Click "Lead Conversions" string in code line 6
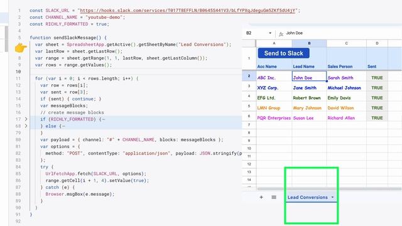This screenshot has height=226, width=402. [202, 45]
